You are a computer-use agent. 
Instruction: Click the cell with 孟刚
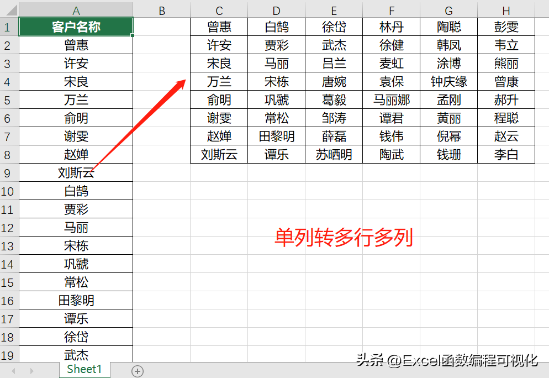[x=449, y=100]
